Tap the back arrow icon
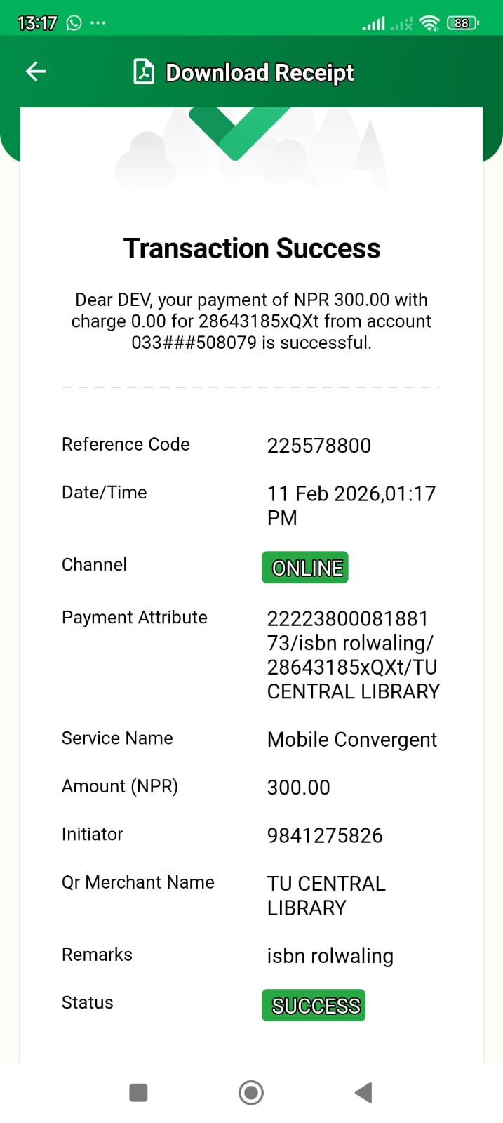503x1123 pixels. [36, 72]
